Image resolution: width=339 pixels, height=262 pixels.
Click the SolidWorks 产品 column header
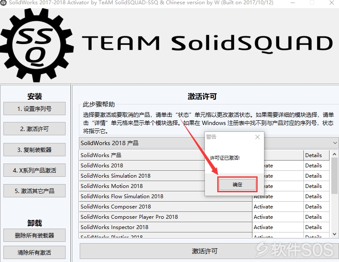pyautogui.click(x=142, y=155)
